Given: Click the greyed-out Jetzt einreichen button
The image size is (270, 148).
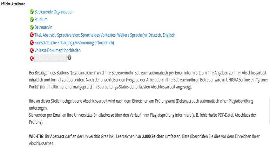Looking at the screenshot, I should 51,58.
